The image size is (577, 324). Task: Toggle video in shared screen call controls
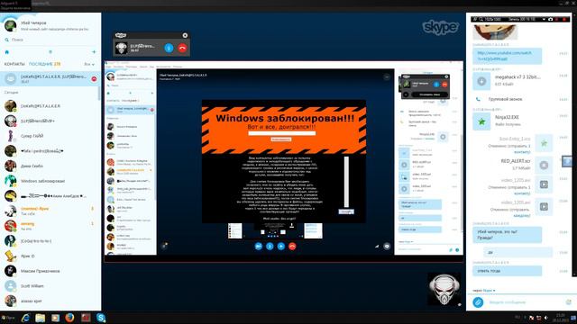click(x=259, y=247)
